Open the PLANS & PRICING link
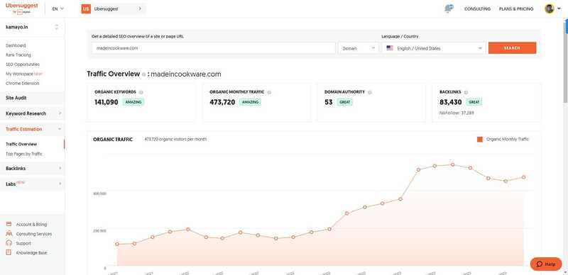 (x=516, y=9)
